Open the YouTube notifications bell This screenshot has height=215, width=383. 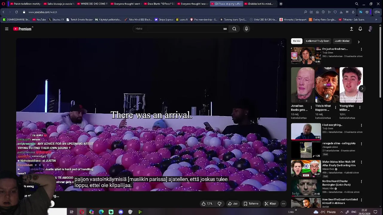pos(360,29)
